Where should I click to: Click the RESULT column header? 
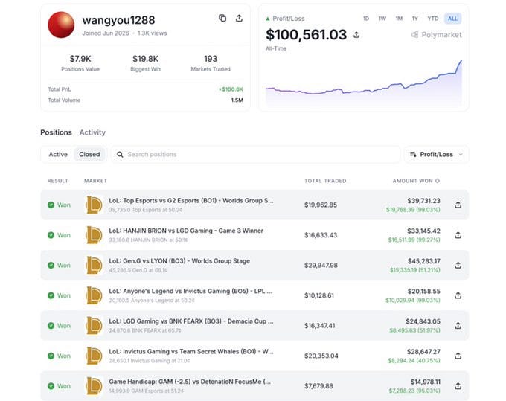[58, 181]
